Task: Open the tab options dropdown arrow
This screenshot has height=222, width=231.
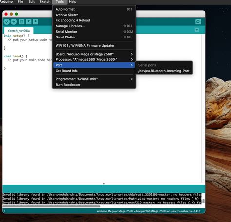Action: [197, 30]
